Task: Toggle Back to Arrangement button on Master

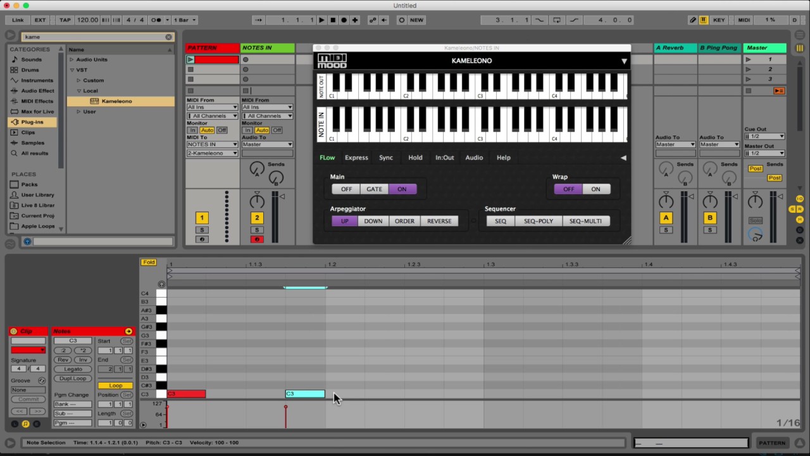Action: click(x=778, y=91)
